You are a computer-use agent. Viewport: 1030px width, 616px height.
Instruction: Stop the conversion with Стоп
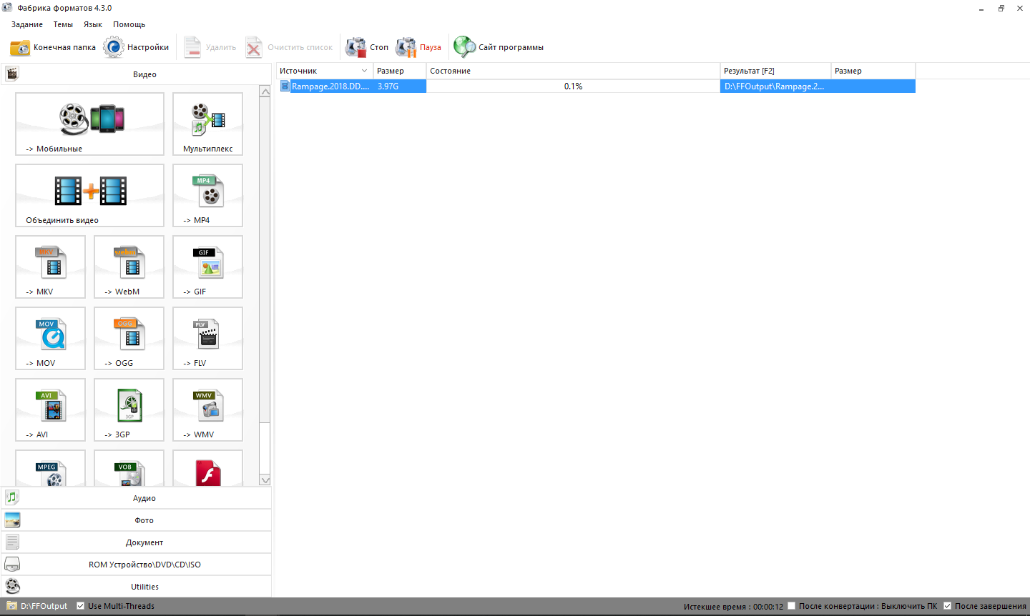coord(367,47)
